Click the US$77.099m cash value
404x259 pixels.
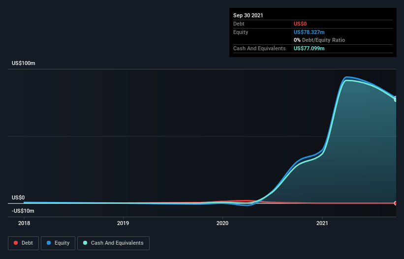(x=309, y=48)
